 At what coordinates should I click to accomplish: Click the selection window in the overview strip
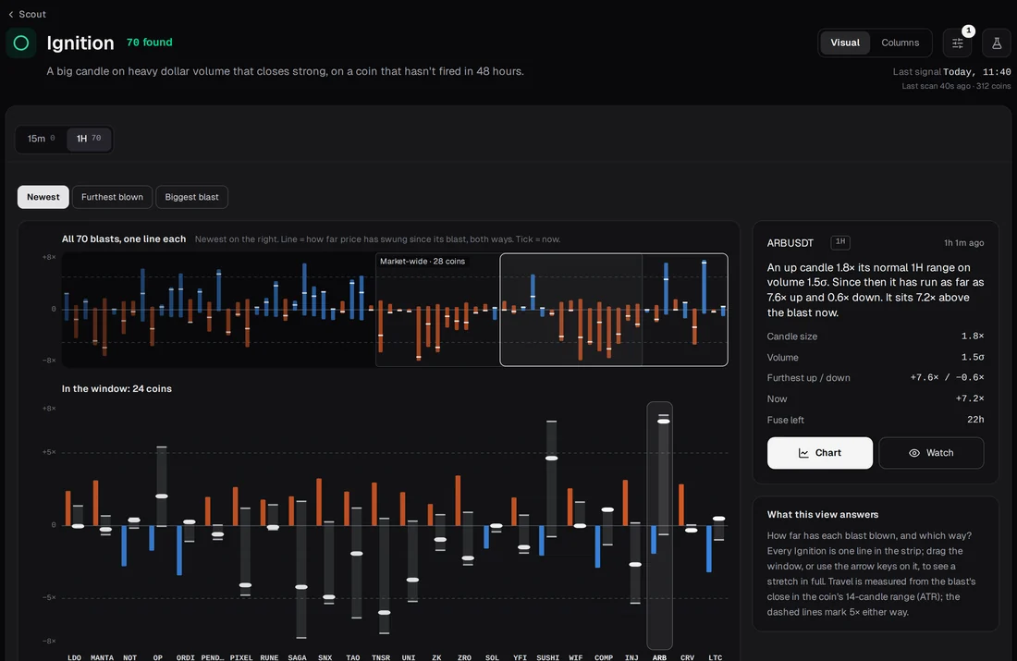pos(614,310)
